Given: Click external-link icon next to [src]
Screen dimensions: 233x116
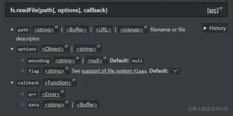Looking at the screenshot, I should (221, 8).
